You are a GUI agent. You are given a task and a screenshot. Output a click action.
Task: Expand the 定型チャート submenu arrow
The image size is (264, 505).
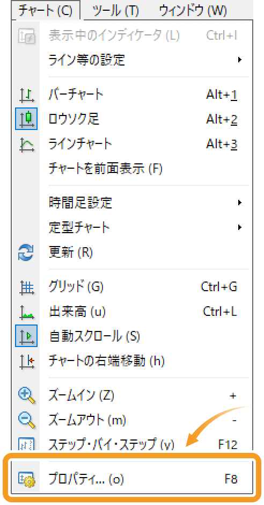[x=239, y=227]
